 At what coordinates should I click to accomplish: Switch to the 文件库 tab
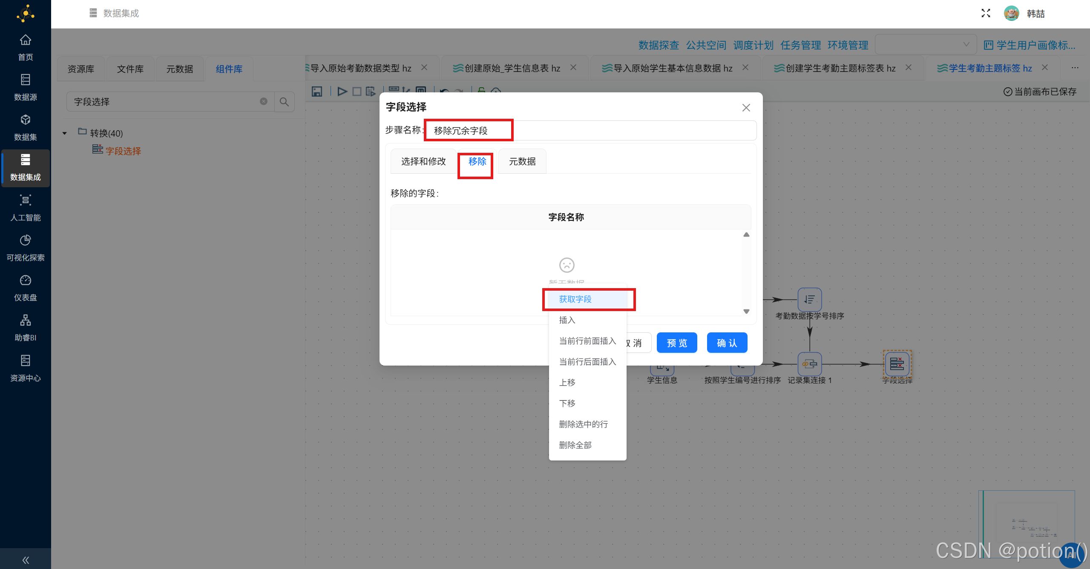pos(130,69)
